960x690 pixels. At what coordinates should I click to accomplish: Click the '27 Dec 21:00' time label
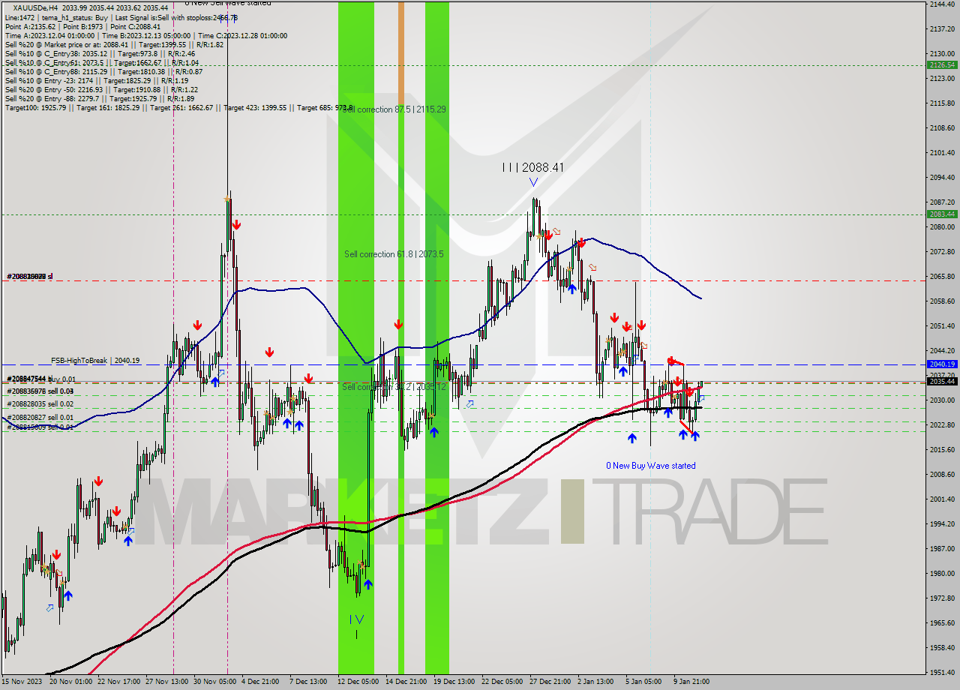[549, 682]
